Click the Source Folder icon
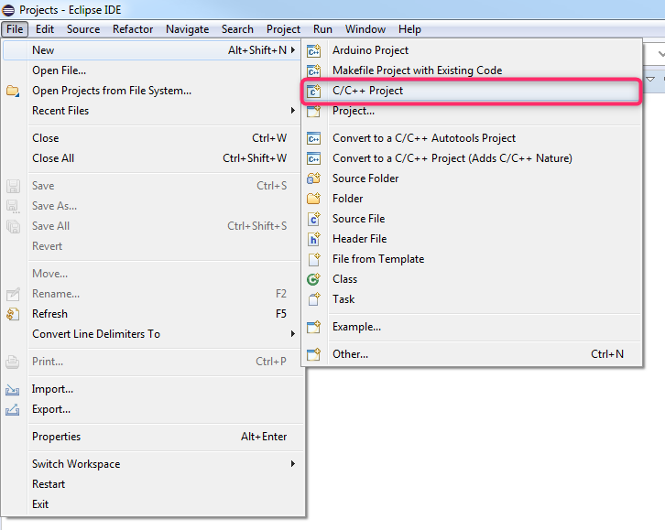Image resolution: width=665 pixels, height=530 pixels. click(314, 178)
